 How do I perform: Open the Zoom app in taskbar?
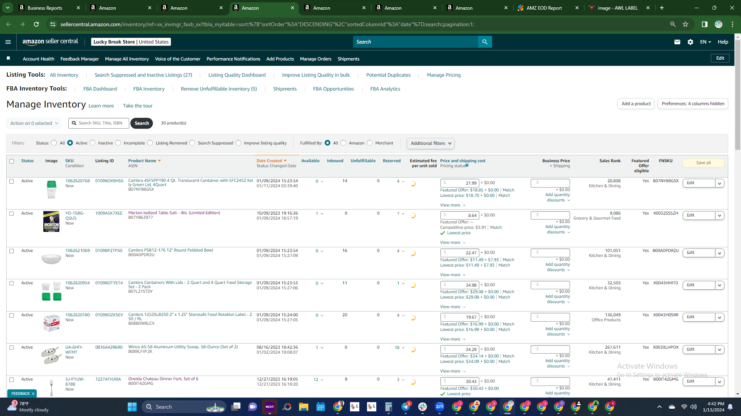440,407
